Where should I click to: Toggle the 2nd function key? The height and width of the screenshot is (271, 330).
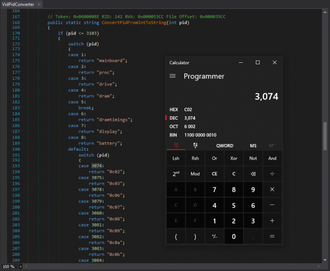click(176, 174)
